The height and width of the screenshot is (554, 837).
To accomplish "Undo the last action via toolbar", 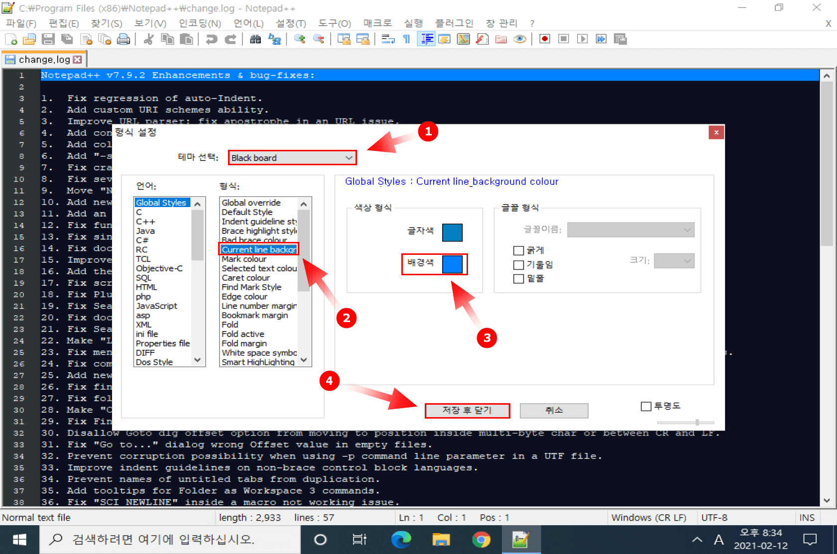I will (212, 39).
